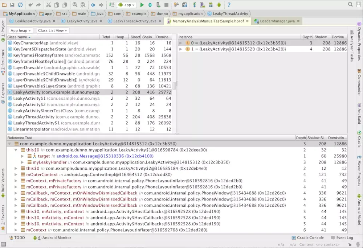Click the Attach debugger to process icon

[x=158, y=5]
